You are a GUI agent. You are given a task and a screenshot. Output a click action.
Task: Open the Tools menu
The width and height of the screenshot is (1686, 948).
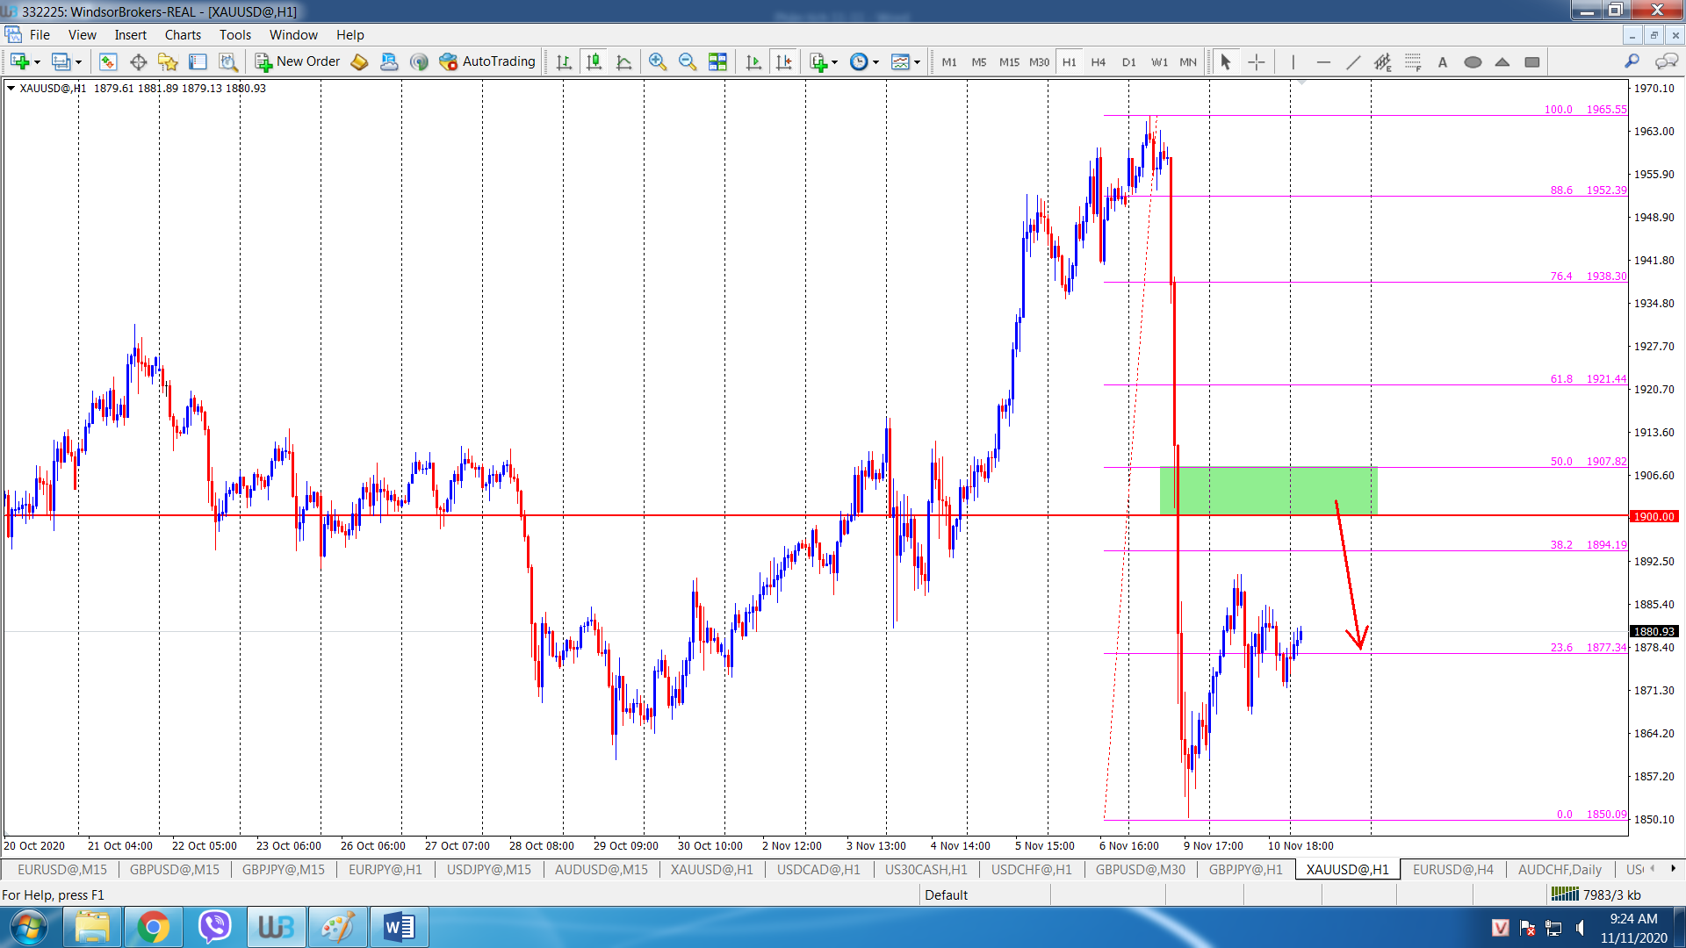coord(235,35)
